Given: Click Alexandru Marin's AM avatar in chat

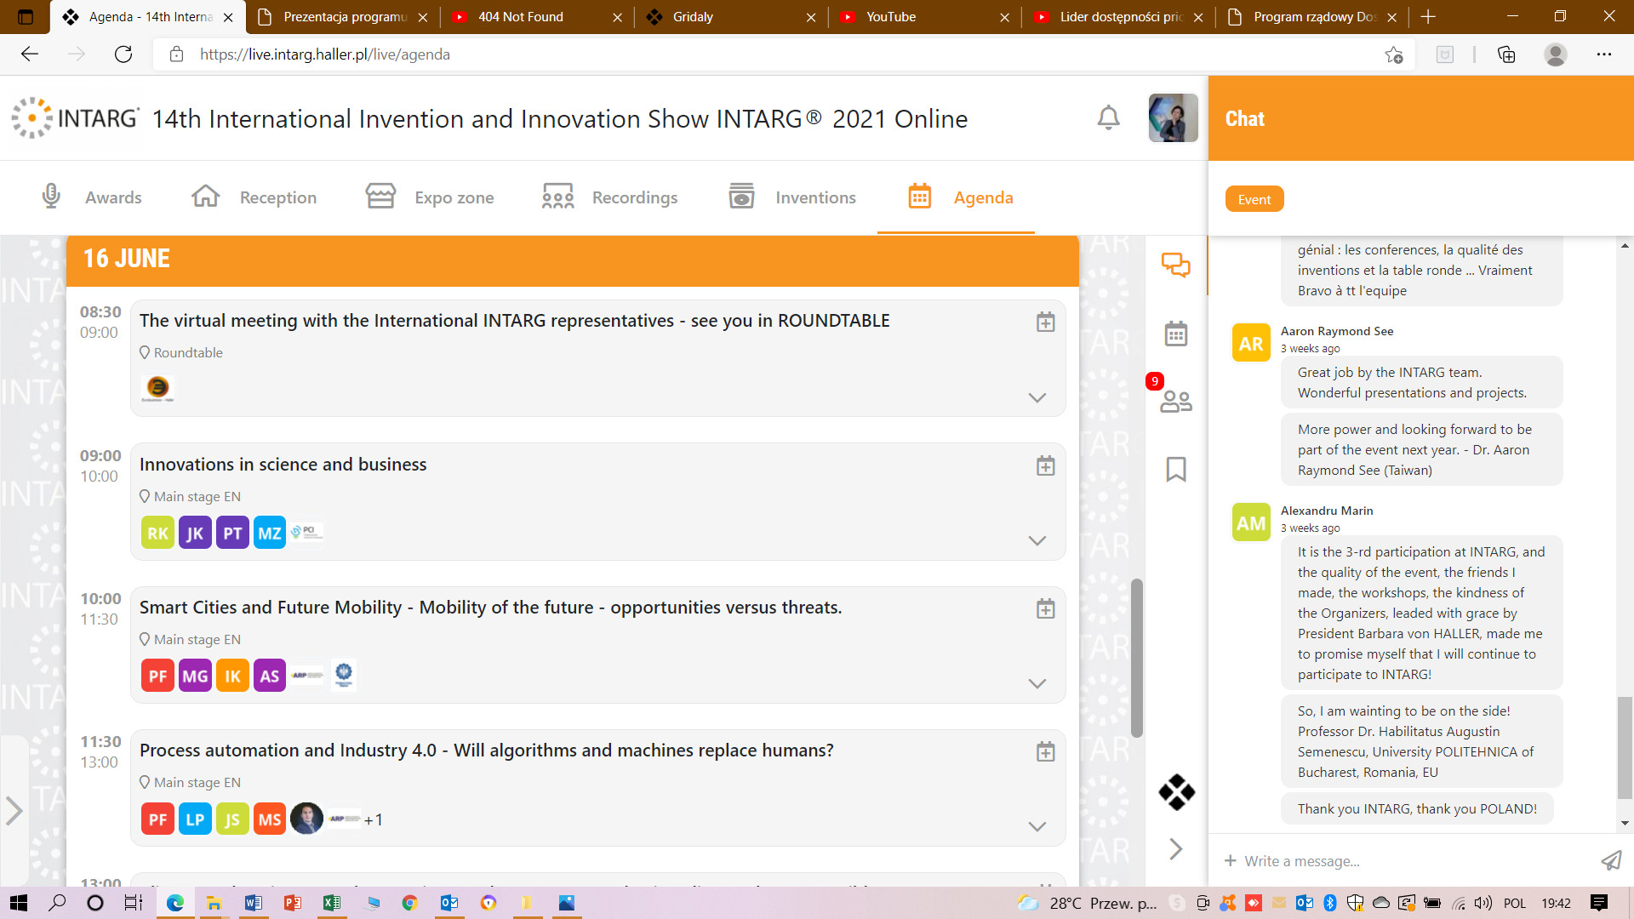Looking at the screenshot, I should [1250, 522].
